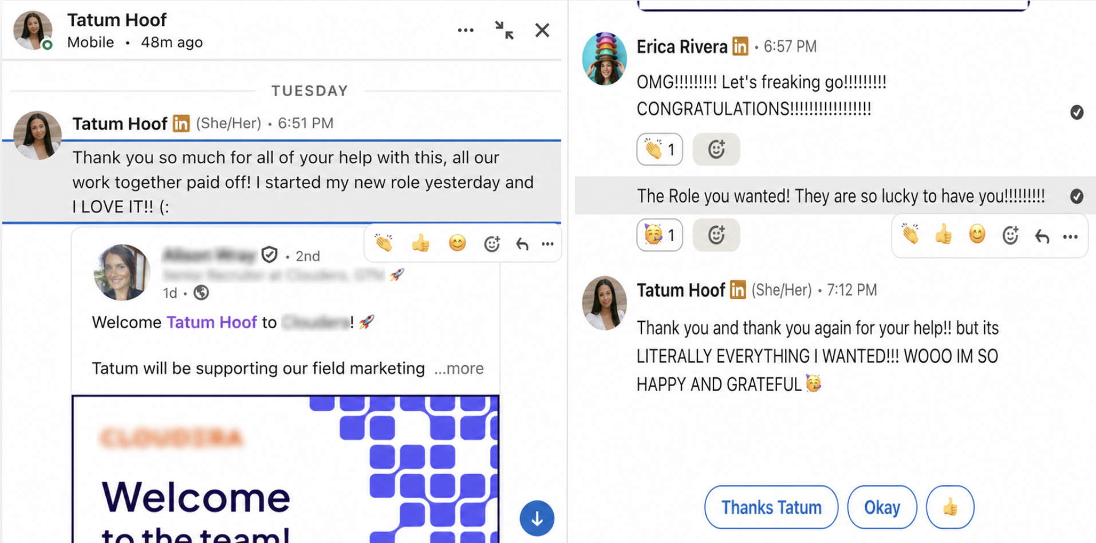
Task: Expand the post text with ...more
Action: click(459, 368)
